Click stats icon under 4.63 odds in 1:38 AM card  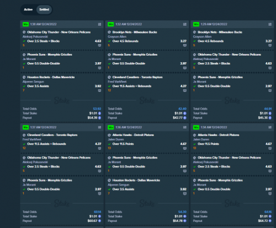pos(99,45)
